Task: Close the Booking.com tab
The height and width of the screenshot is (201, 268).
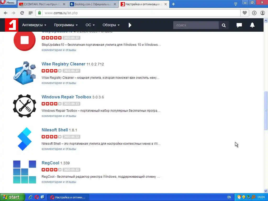Action: [115, 4]
